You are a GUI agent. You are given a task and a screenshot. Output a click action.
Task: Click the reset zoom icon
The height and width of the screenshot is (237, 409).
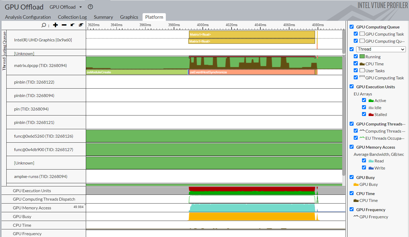[81, 25]
